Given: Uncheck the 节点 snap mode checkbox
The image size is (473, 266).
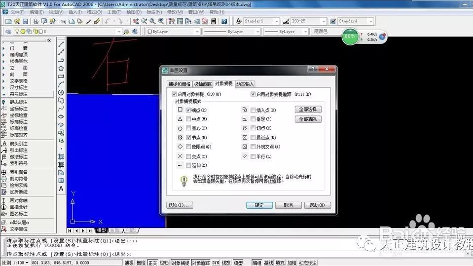Looking at the screenshot, I should coord(188,137).
